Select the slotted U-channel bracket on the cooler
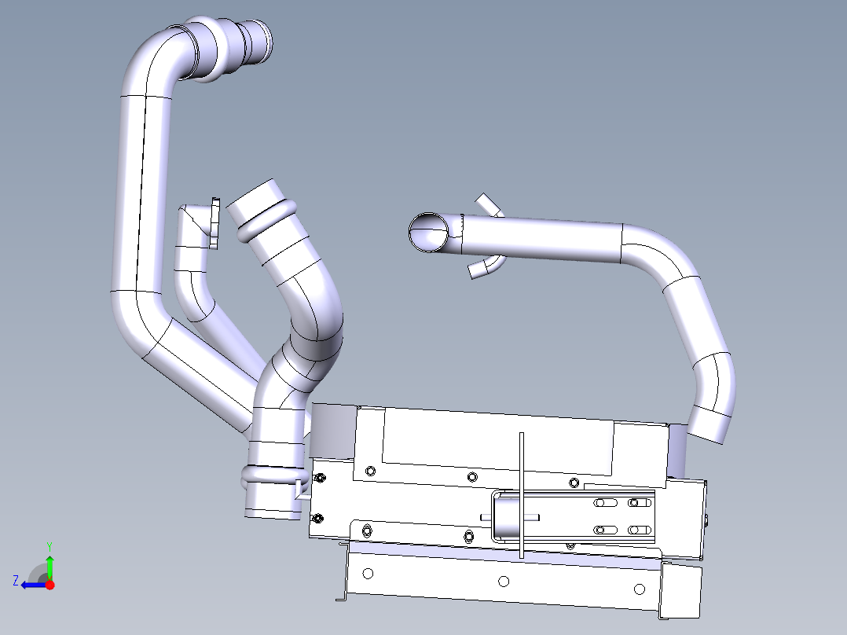 (x=573, y=516)
